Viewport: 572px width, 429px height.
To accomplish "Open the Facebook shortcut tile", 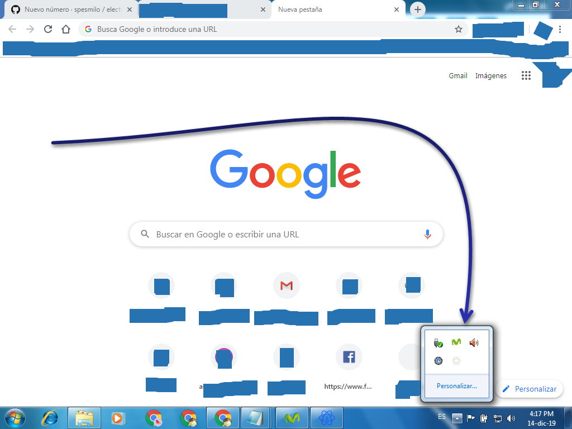I will click(349, 357).
